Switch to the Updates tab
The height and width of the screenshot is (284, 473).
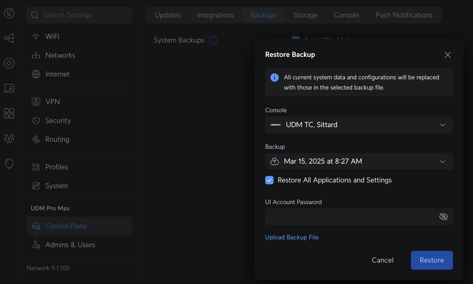pyautogui.click(x=168, y=15)
